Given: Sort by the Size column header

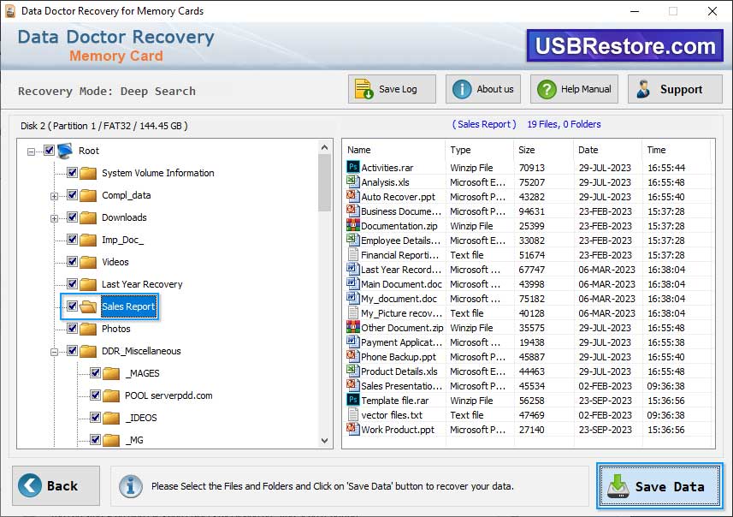Looking at the screenshot, I should click(x=543, y=150).
